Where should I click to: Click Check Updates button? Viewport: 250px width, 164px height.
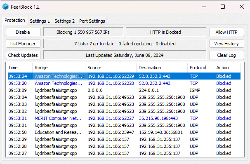pyautogui.click(x=23, y=55)
